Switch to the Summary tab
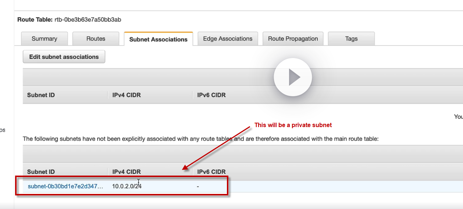Screen dimensions: 463x209 tap(44, 39)
